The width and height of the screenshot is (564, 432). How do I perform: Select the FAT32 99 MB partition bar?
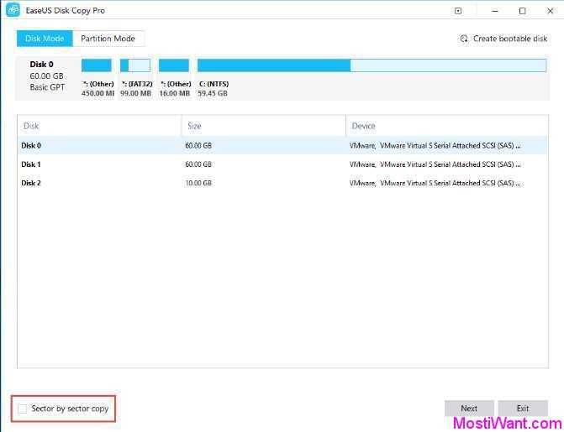pyautogui.click(x=135, y=65)
